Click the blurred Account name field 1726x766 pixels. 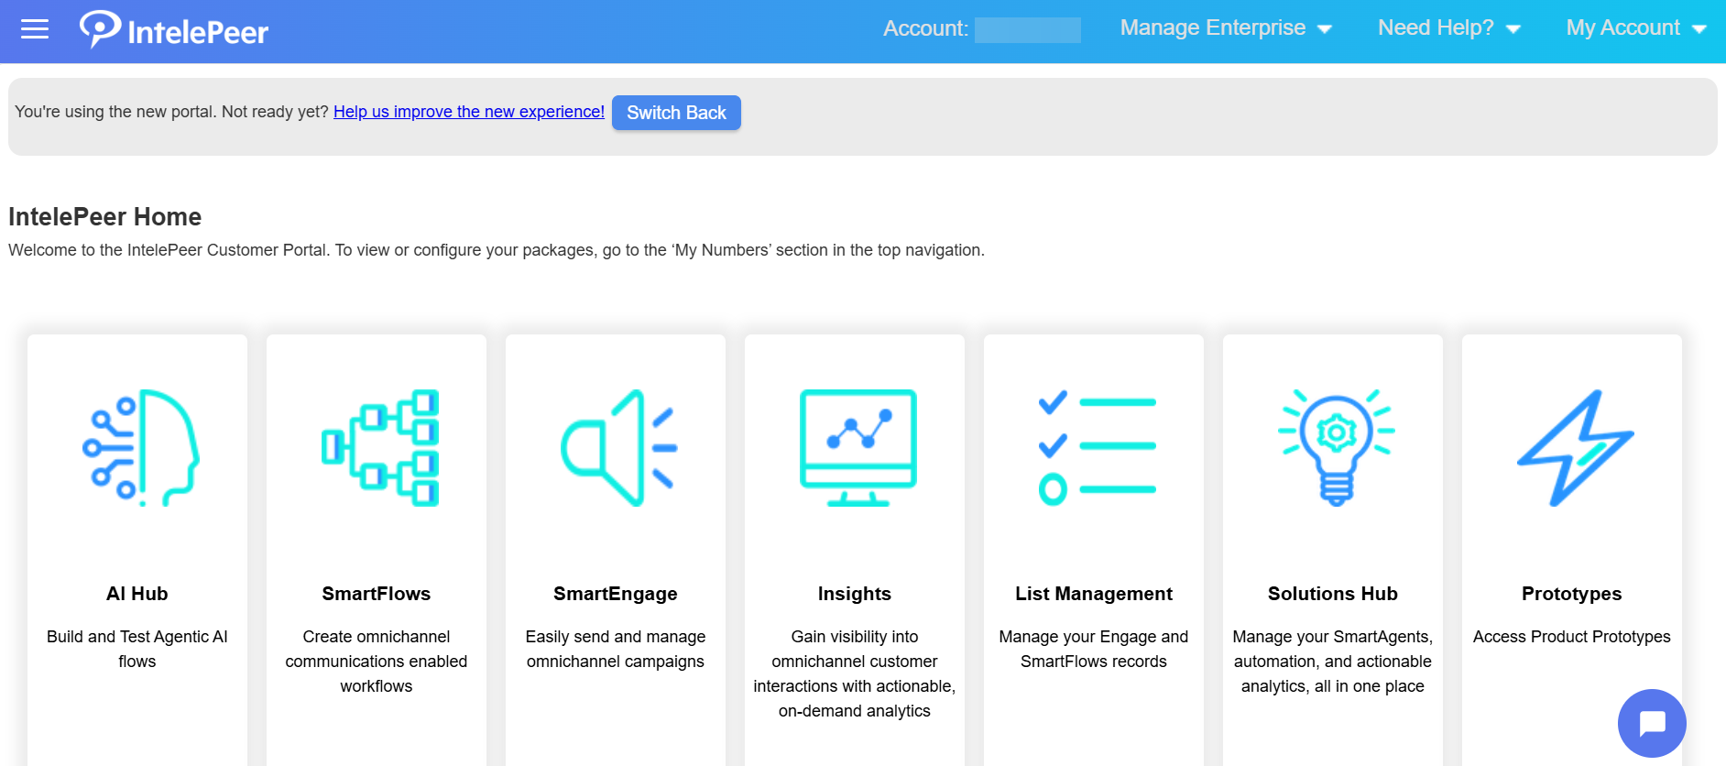[x=1027, y=29]
